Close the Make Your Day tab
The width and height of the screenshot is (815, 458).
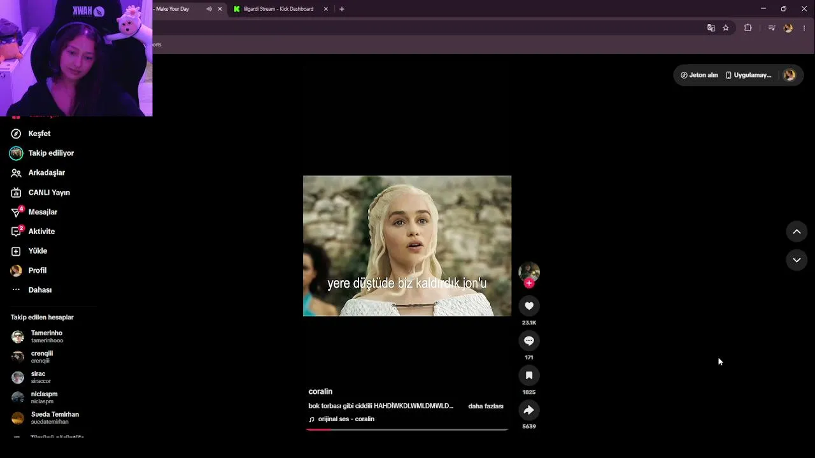(220, 9)
